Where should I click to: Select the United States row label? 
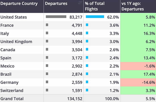(14, 17)
